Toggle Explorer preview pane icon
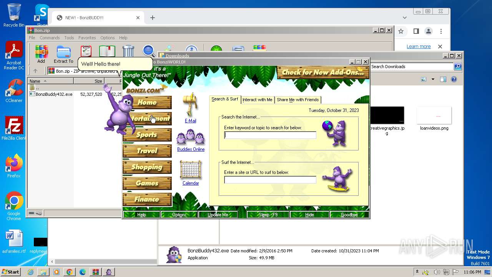The width and height of the screenshot is (492, 277). pos(443,79)
